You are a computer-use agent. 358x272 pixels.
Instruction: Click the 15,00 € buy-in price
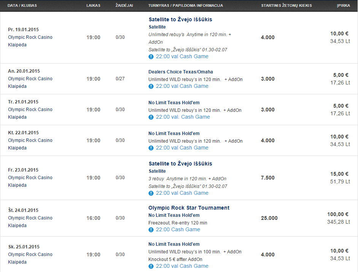(339, 174)
